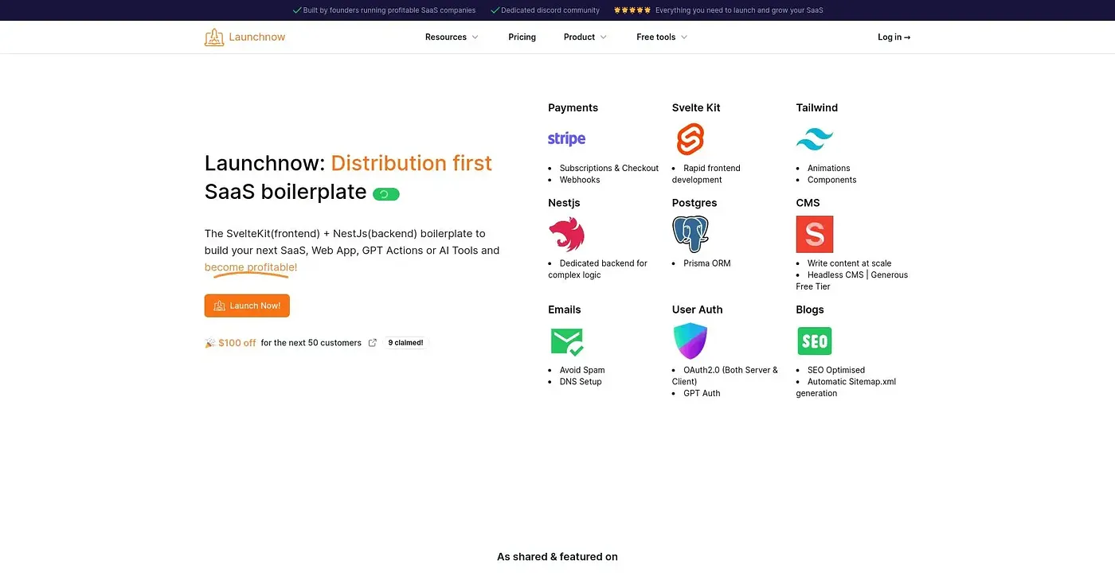
Task: Click the Nestjs heading
Action: (x=564, y=203)
